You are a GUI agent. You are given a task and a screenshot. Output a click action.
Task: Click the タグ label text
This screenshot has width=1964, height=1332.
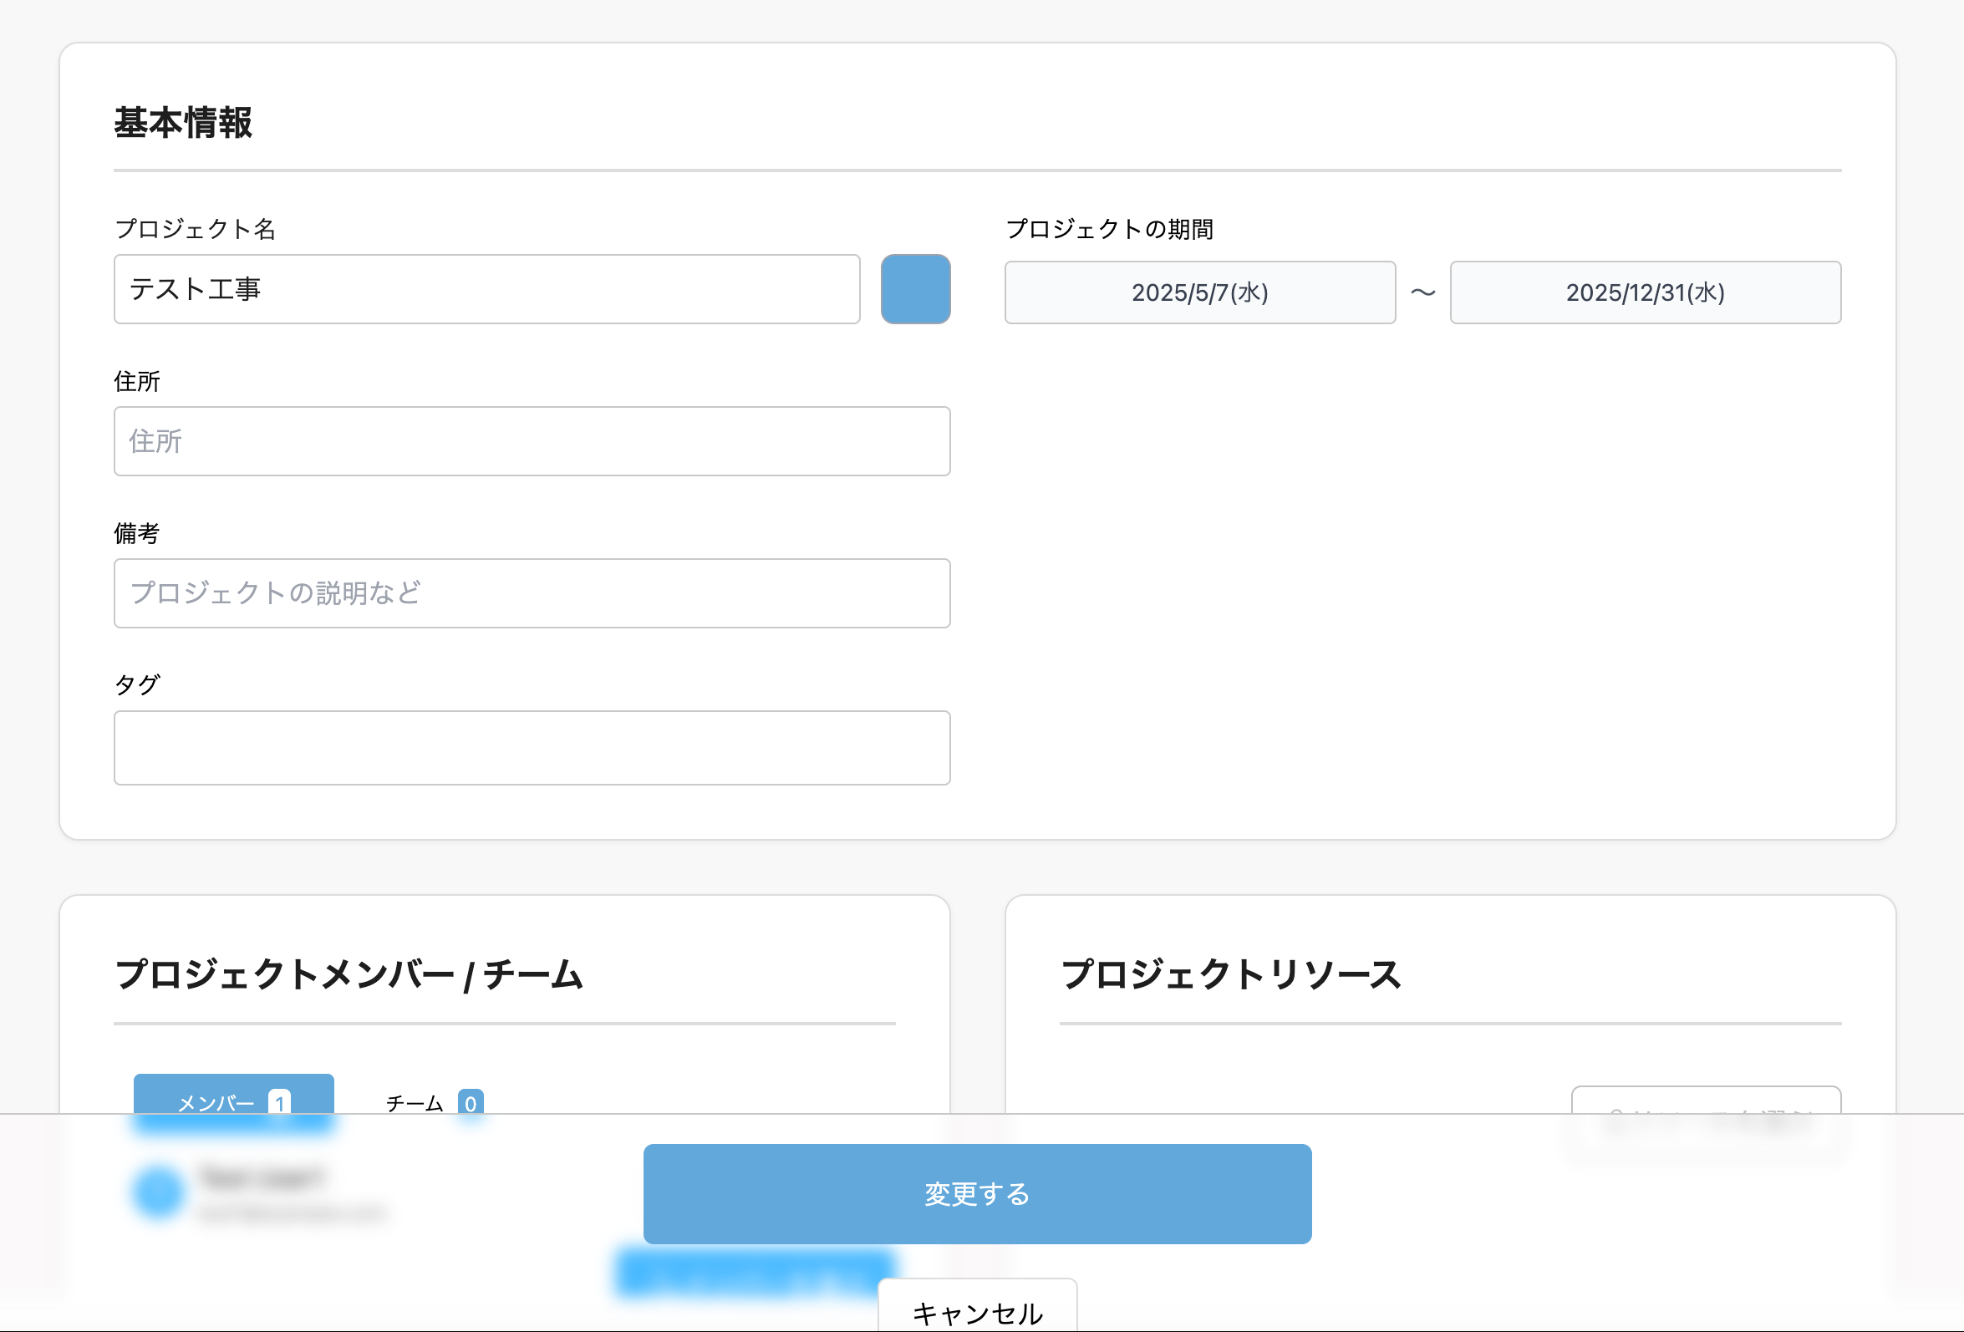coord(137,684)
